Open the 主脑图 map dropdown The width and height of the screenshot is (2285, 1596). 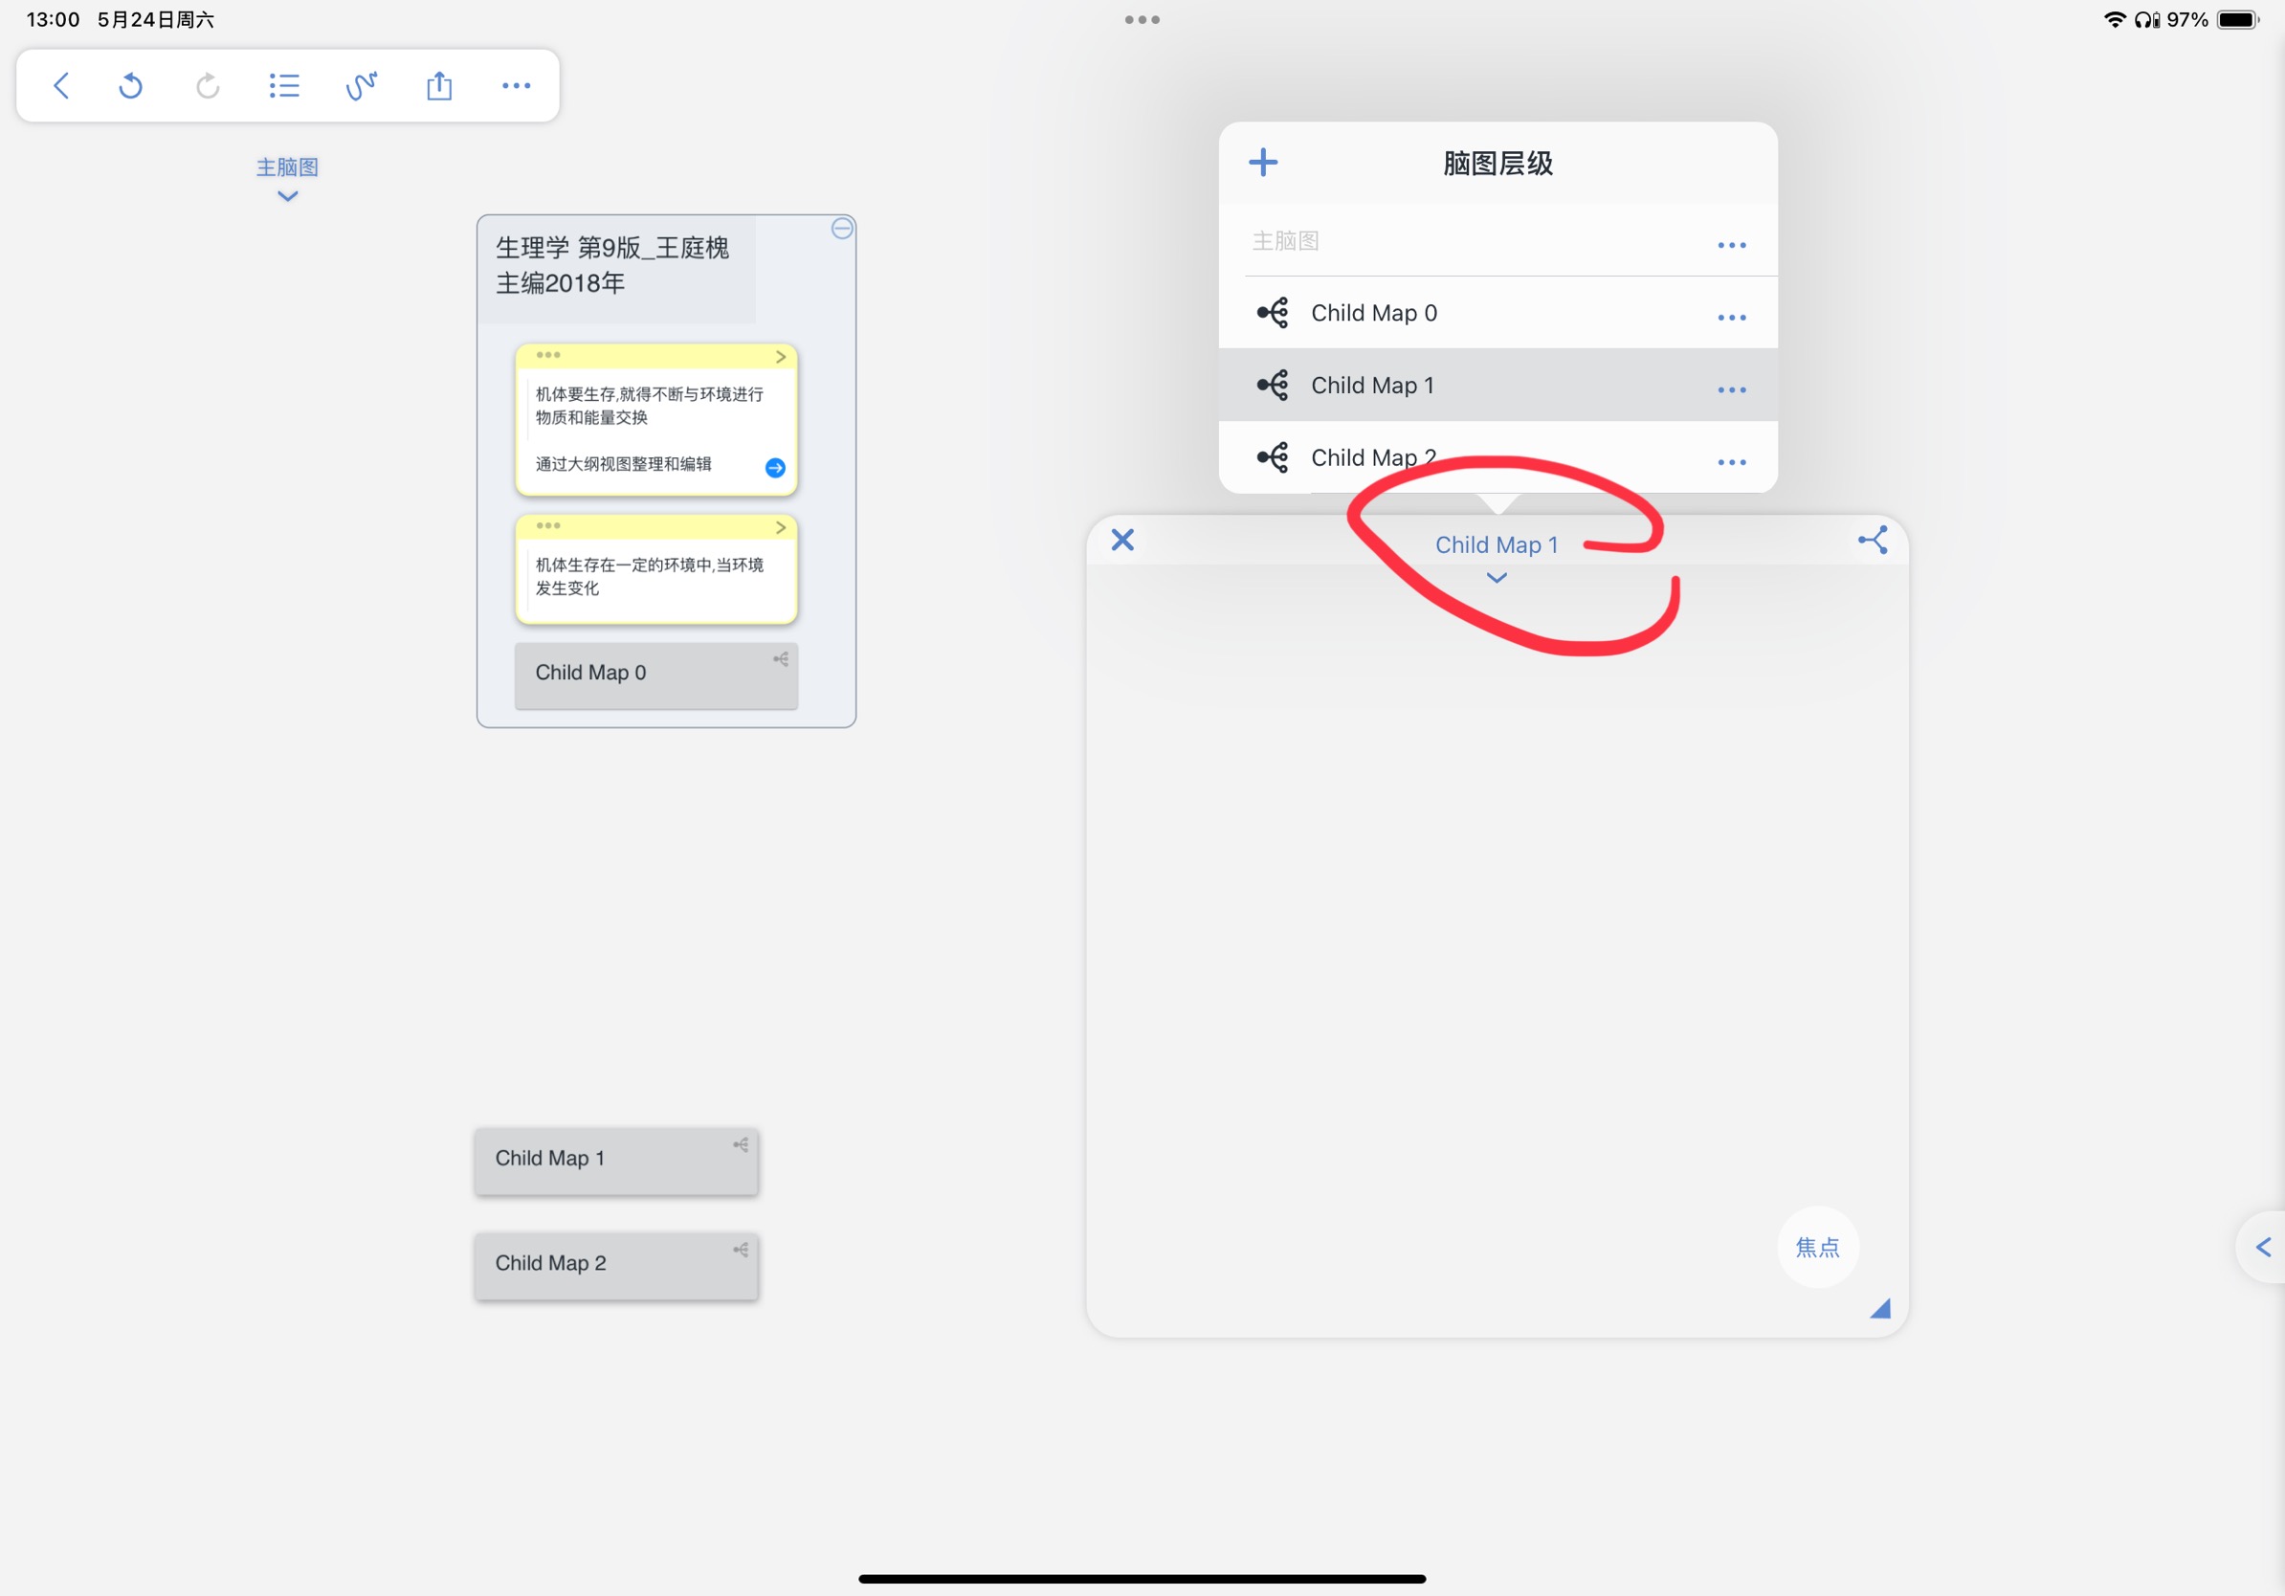point(288,179)
